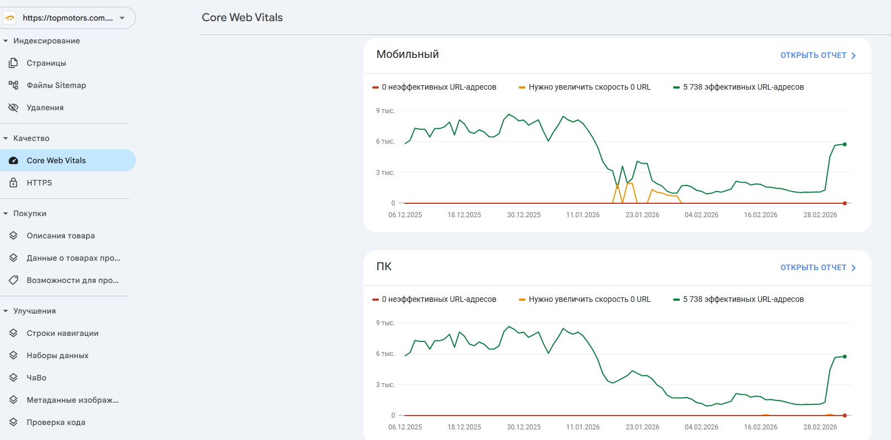This screenshot has width=891, height=440.
Task: Click the HTTPS padlock icon
Action: [x=13, y=183]
